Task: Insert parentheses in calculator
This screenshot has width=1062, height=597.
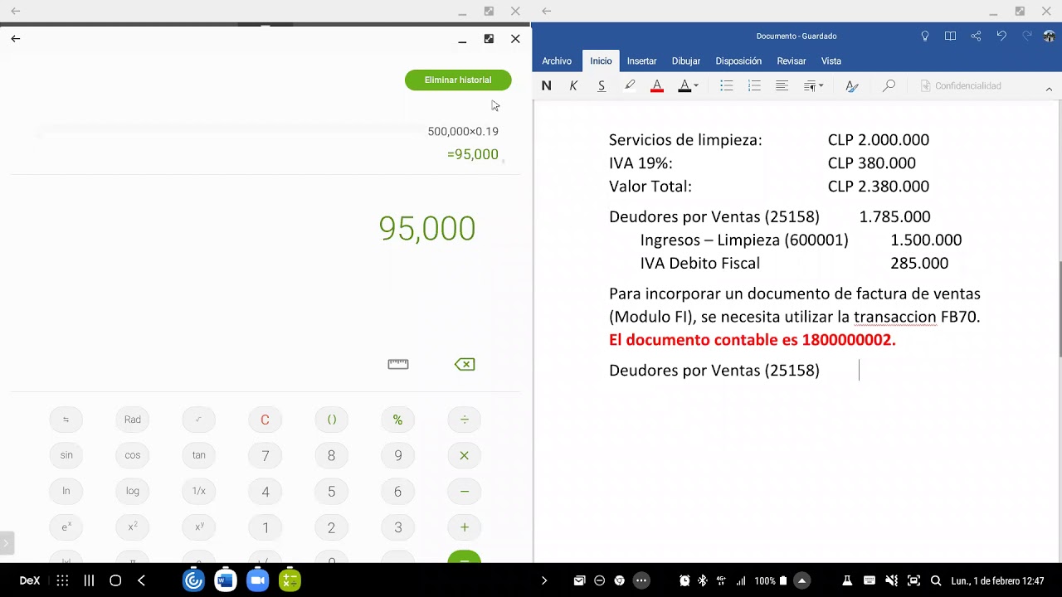Action: (x=331, y=420)
